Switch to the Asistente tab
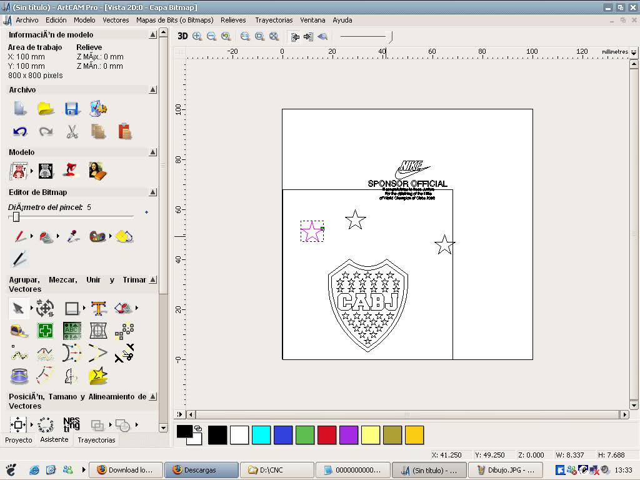Image resolution: width=640 pixels, height=480 pixels. tap(54, 439)
